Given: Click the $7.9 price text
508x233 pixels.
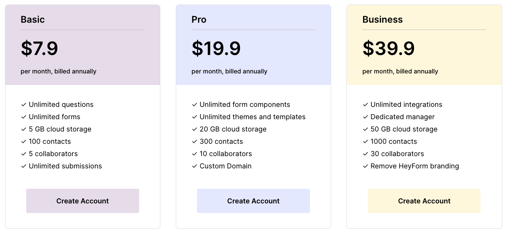Looking at the screenshot, I should (39, 48).
